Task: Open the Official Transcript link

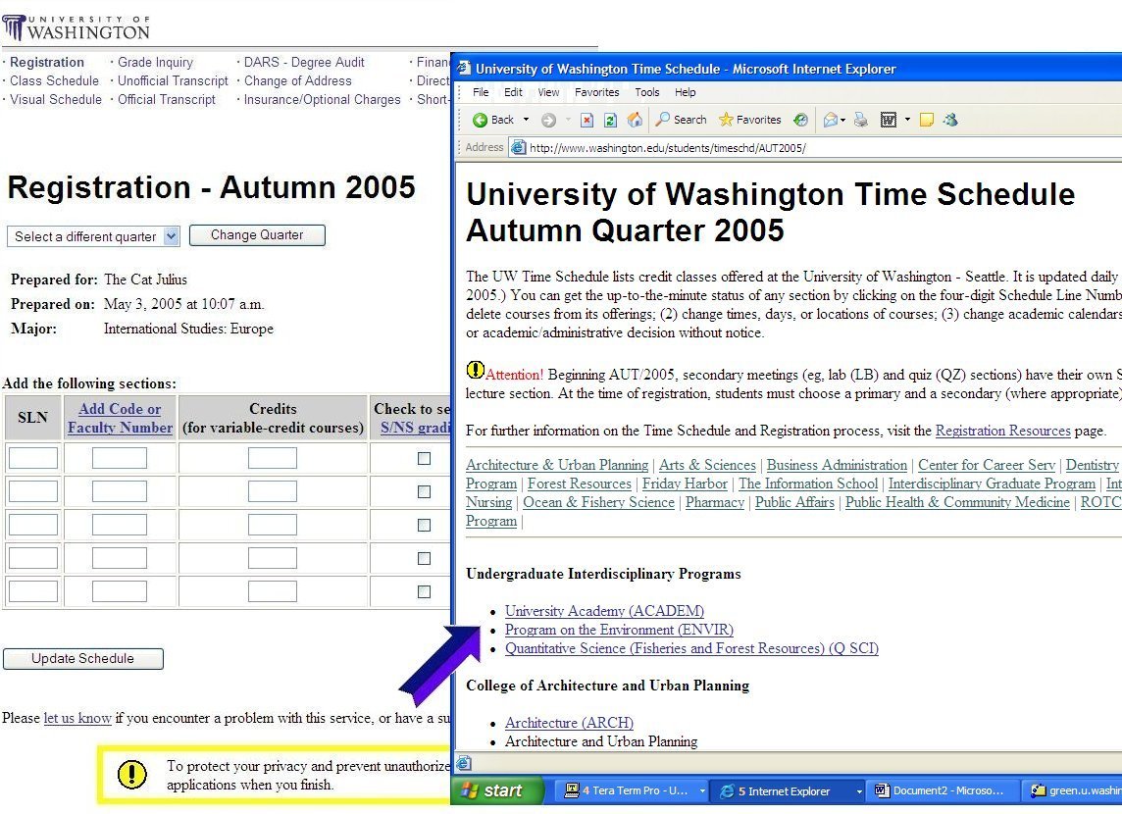Action: pos(167,99)
